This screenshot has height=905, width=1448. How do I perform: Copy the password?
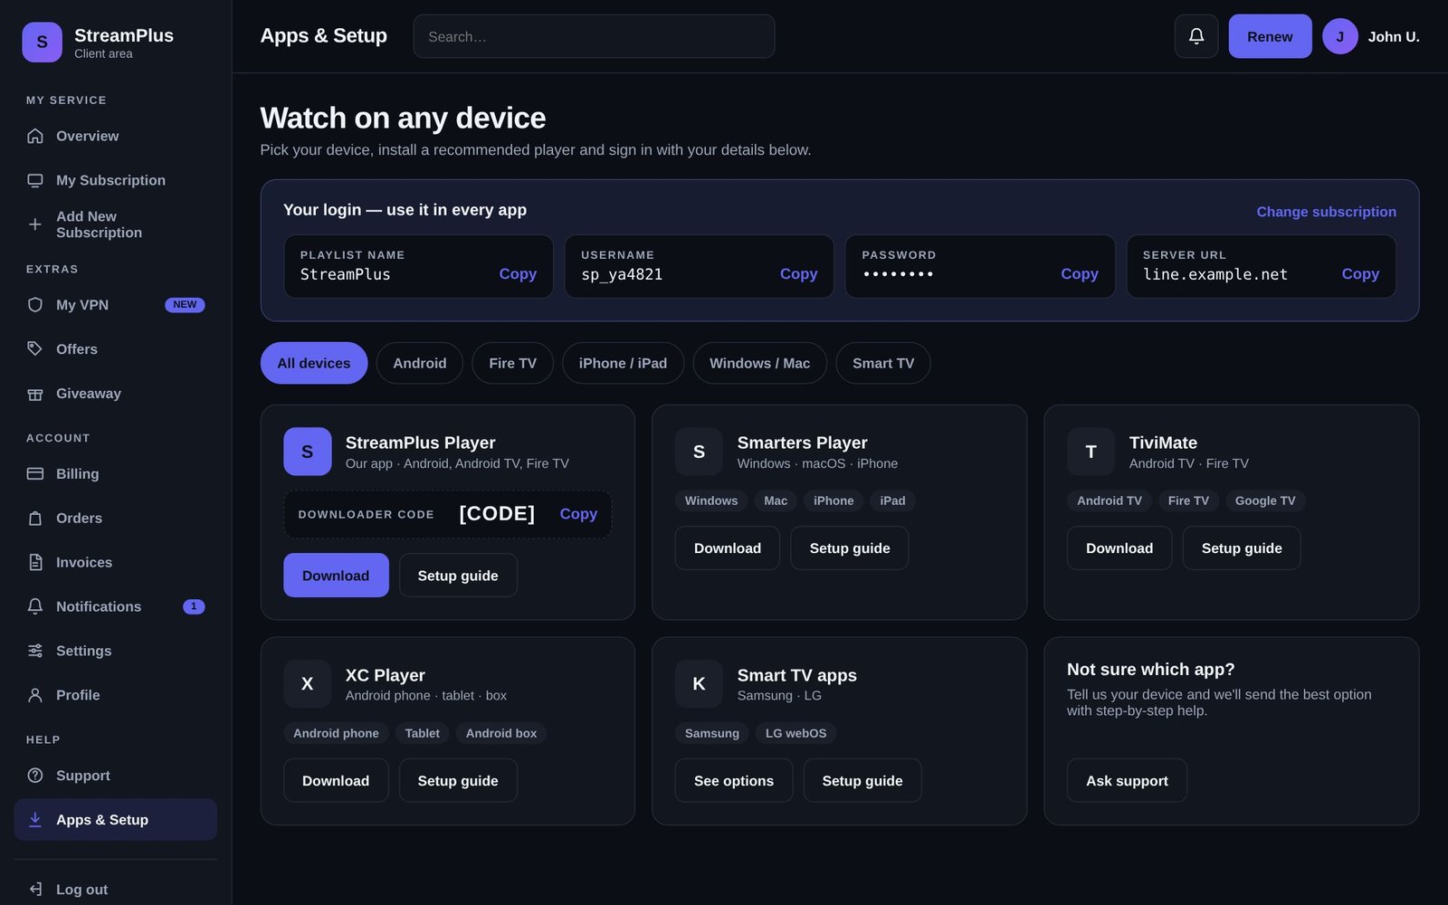pyautogui.click(x=1079, y=273)
